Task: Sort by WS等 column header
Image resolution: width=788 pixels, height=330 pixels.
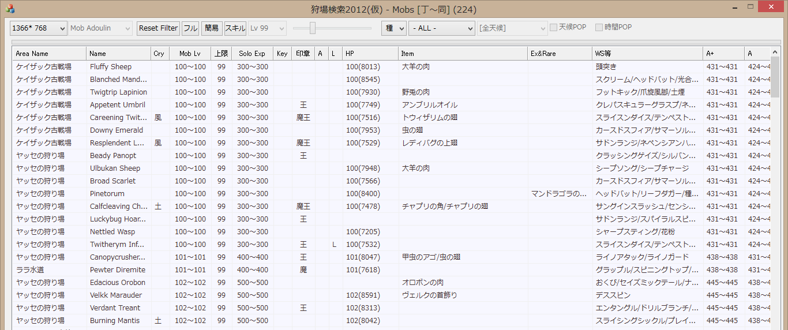Action: 648,54
